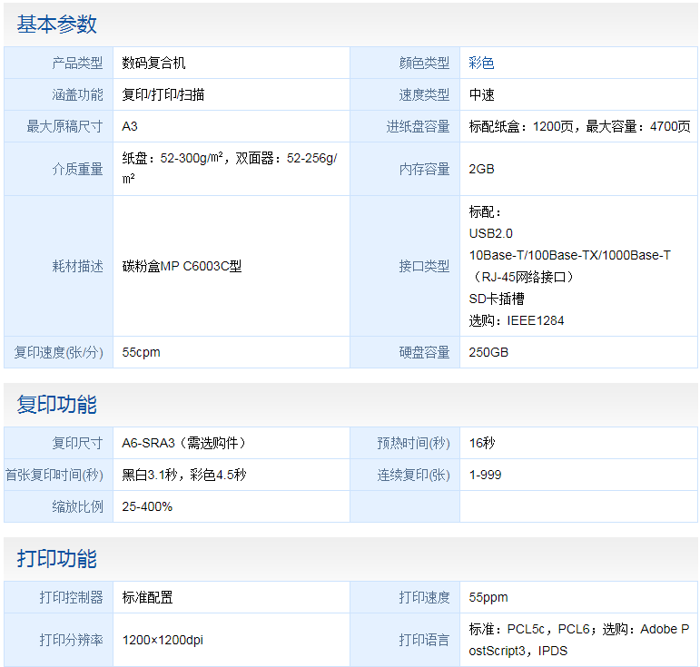Select the 250GB hard disk value

pos(488,352)
